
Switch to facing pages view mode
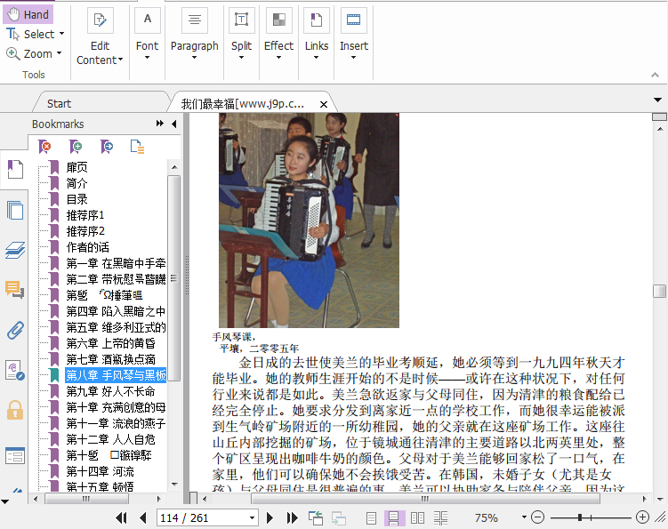417,517
